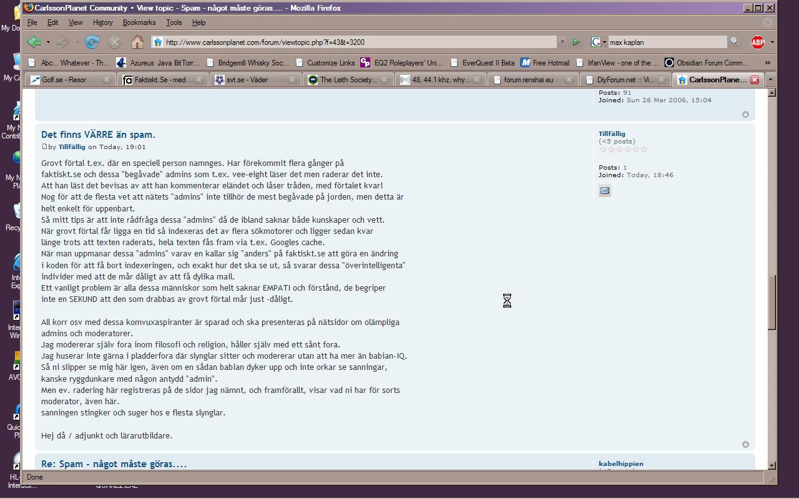The height and width of the screenshot is (499, 799).
Task: Click the green Go arrow button
Action: [576, 42]
